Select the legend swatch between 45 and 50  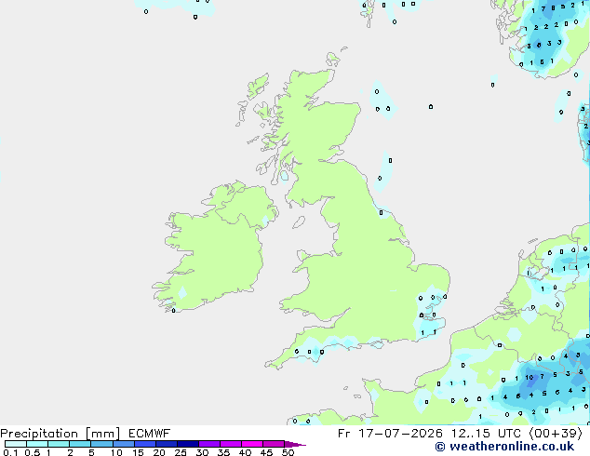[x=274, y=444]
